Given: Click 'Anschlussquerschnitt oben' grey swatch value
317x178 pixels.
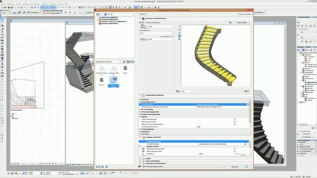Looking at the screenshot, I should coord(199,127).
